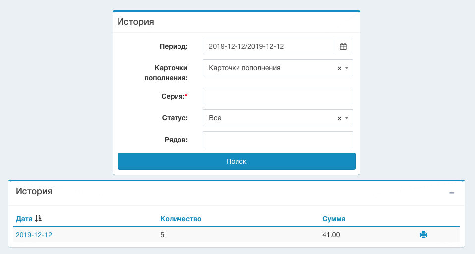Click the sum cell showing 41.00
This screenshot has height=254, width=475.
coord(331,235)
